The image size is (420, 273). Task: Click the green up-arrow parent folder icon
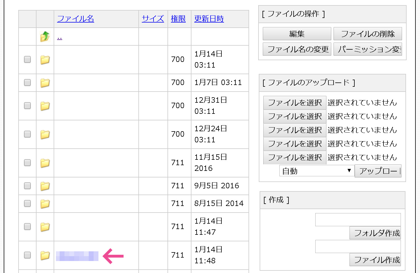coord(45,37)
